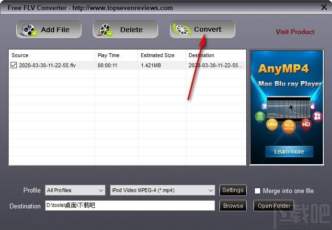
Task: Open the All Profiles dropdown
Action: point(75,190)
